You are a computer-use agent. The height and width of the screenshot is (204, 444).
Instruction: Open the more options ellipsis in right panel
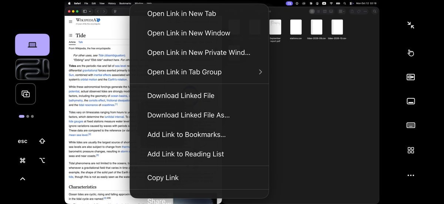click(411, 175)
